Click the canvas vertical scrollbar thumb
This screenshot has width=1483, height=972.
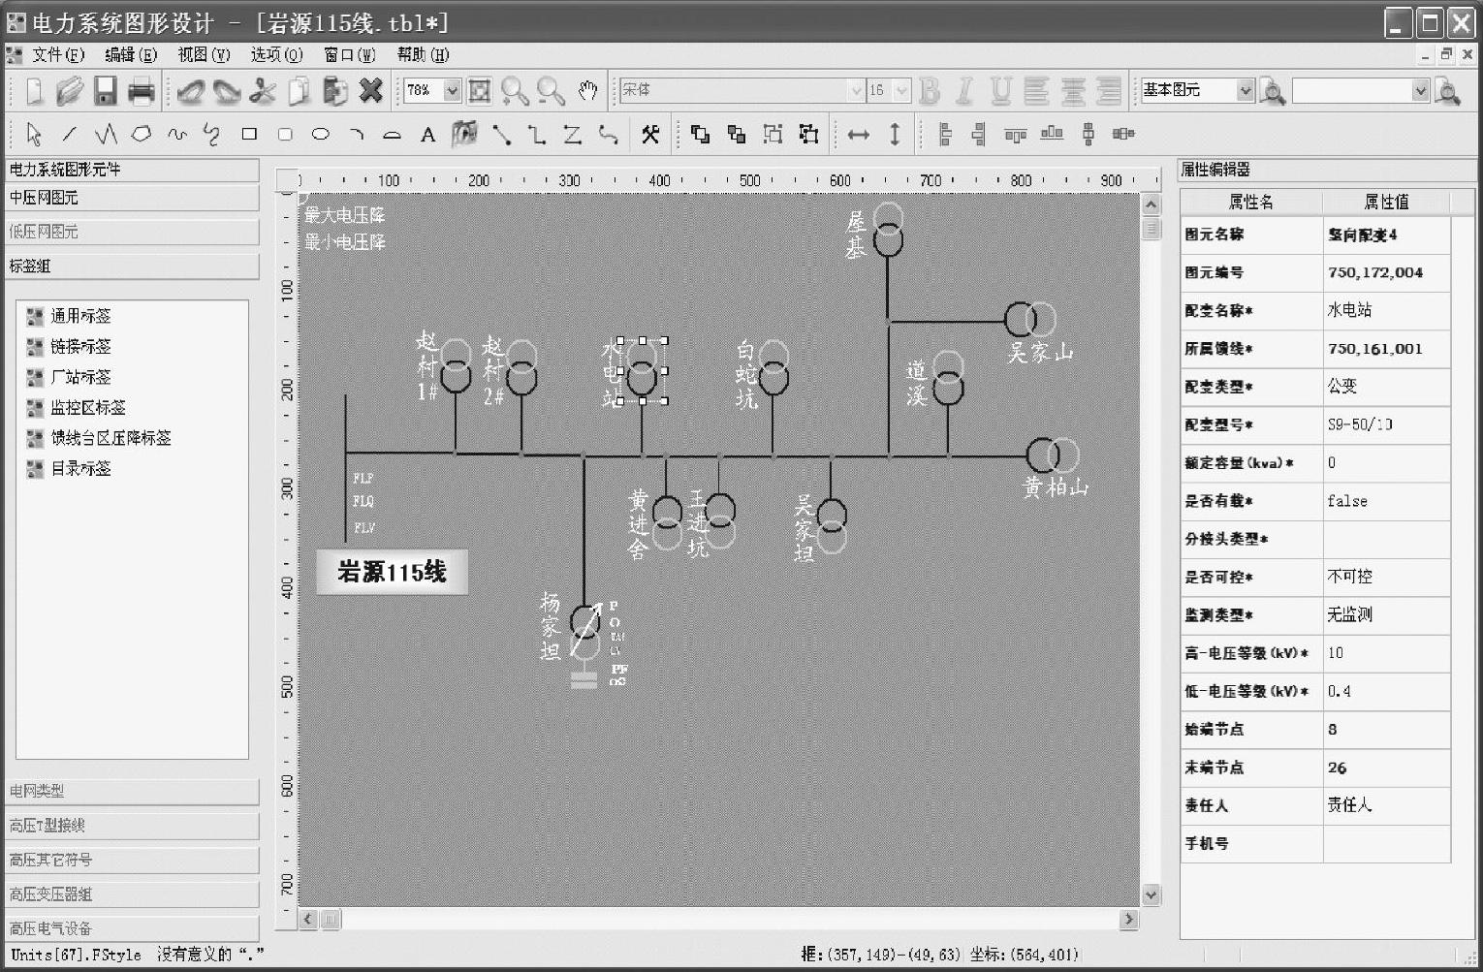click(1152, 228)
